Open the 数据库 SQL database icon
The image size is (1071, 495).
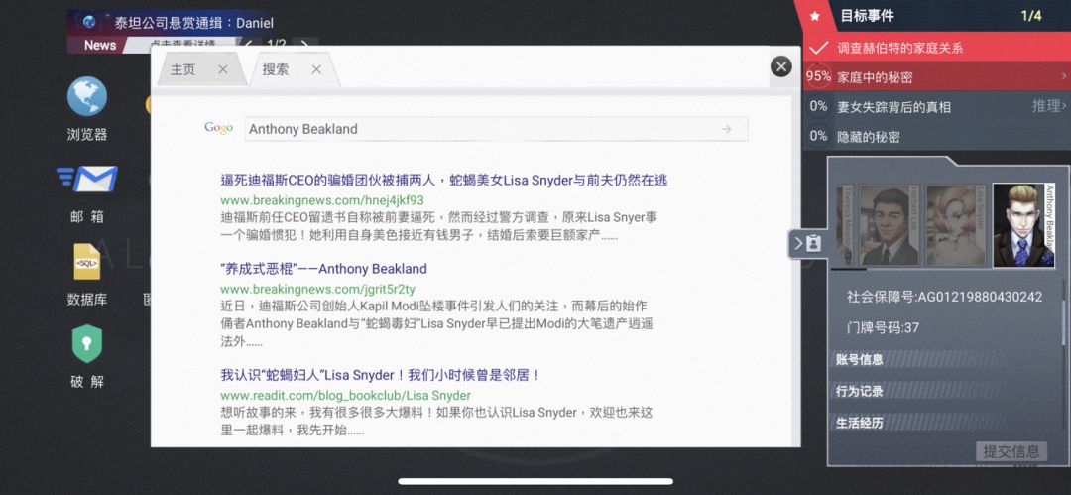point(86,262)
